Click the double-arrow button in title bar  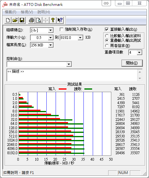(106, 3)
